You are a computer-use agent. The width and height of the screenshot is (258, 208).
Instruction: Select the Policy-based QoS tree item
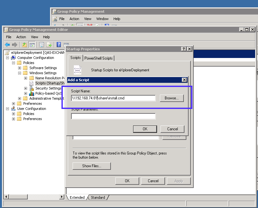[x=48, y=93]
